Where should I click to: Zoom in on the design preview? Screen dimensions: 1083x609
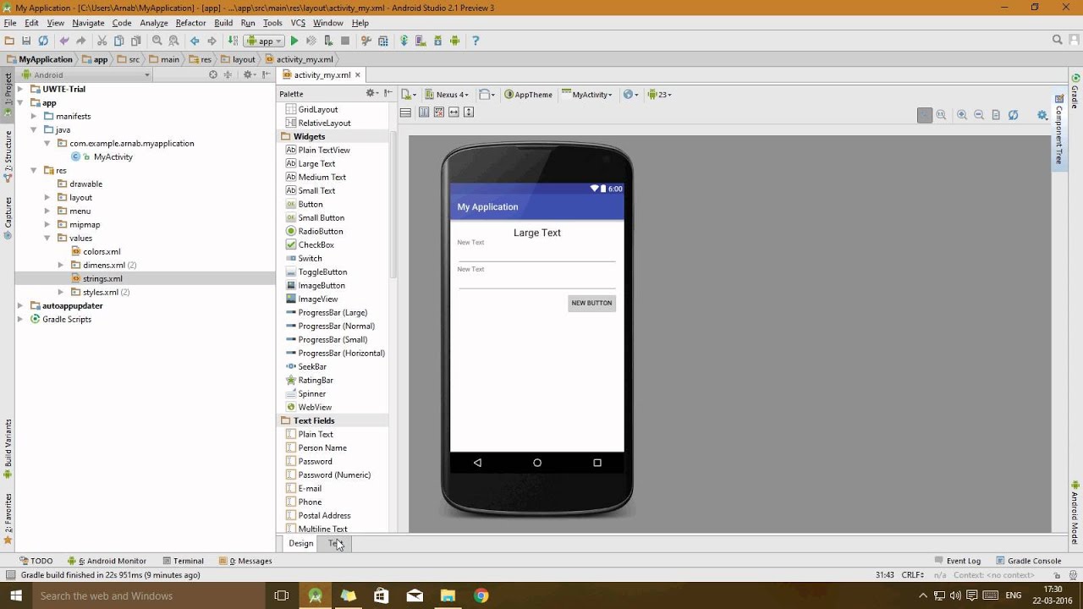(x=962, y=115)
